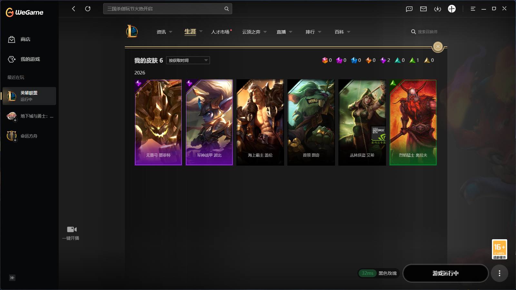Open the top-right hamburger menu icon
This screenshot has height=290, width=516.
pyautogui.click(x=473, y=9)
